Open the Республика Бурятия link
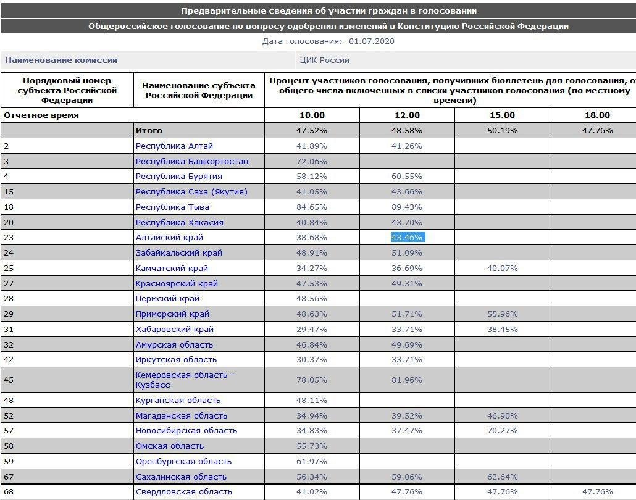Image resolution: width=636 pixels, height=500 pixels. click(179, 177)
